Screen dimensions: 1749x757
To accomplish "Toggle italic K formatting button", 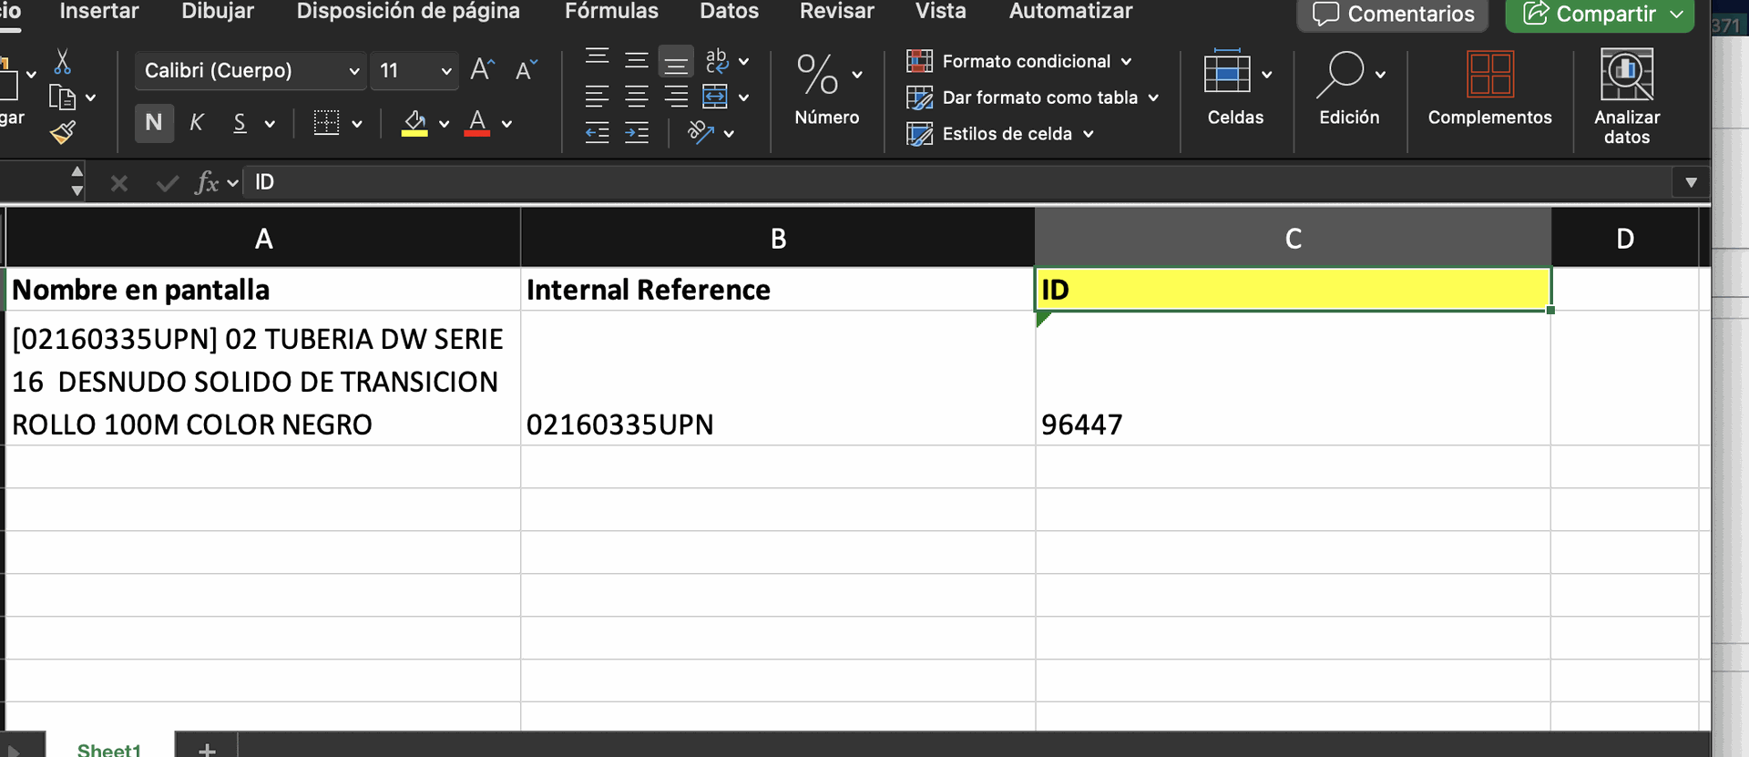I will pyautogui.click(x=197, y=123).
